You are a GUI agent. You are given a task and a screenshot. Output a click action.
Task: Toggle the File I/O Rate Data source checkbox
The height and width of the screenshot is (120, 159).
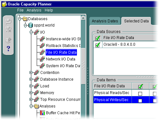pyautogui.click(x=98, y=38)
